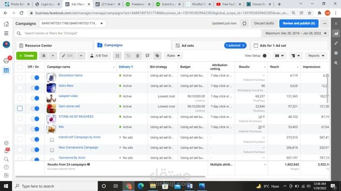
Task: Open the table grid campaigns icon in sidebar
Action: pyautogui.click(x=6, y=70)
